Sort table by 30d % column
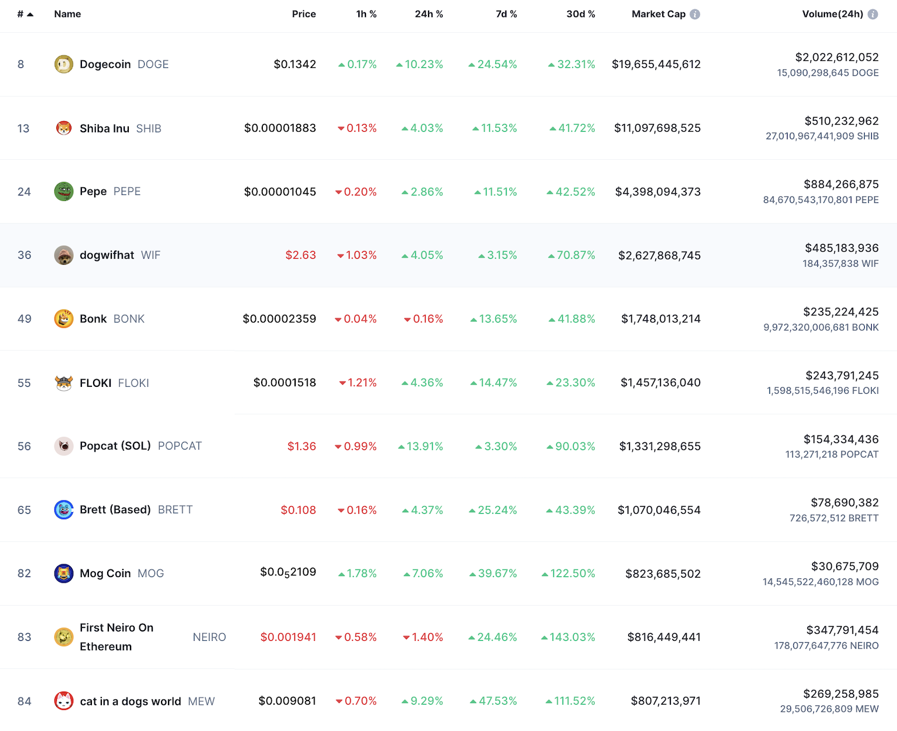This screenshot has height=731, width=897. [581, 14]
